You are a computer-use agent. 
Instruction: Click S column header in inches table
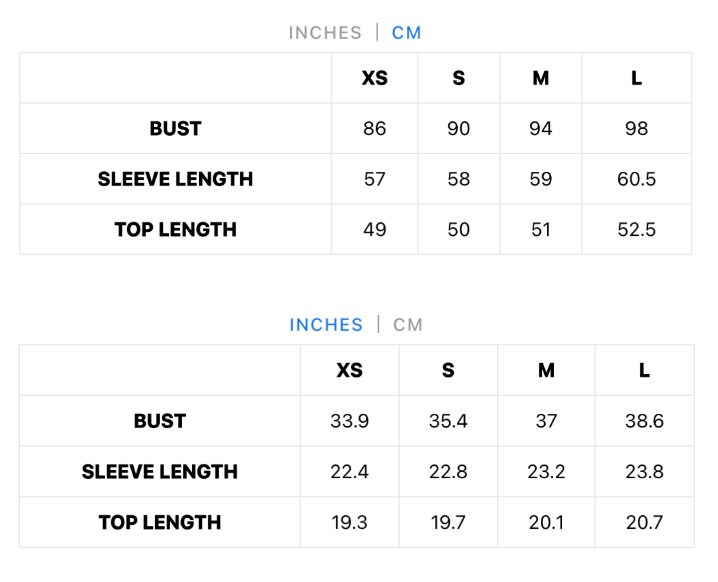(x=448, y=371)
